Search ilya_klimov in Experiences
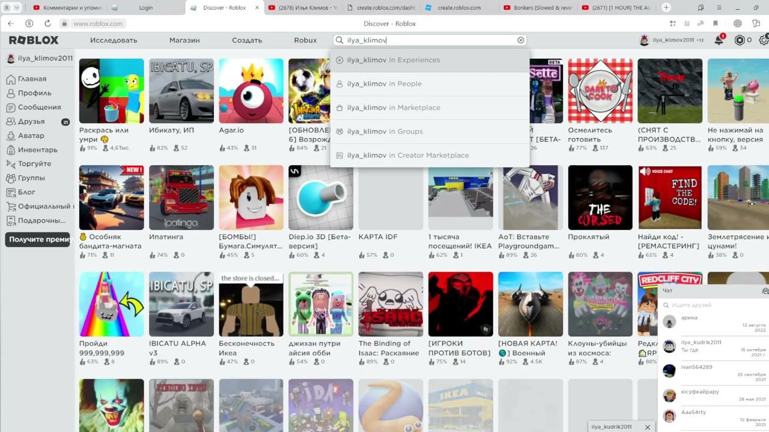 coord(430,60)
